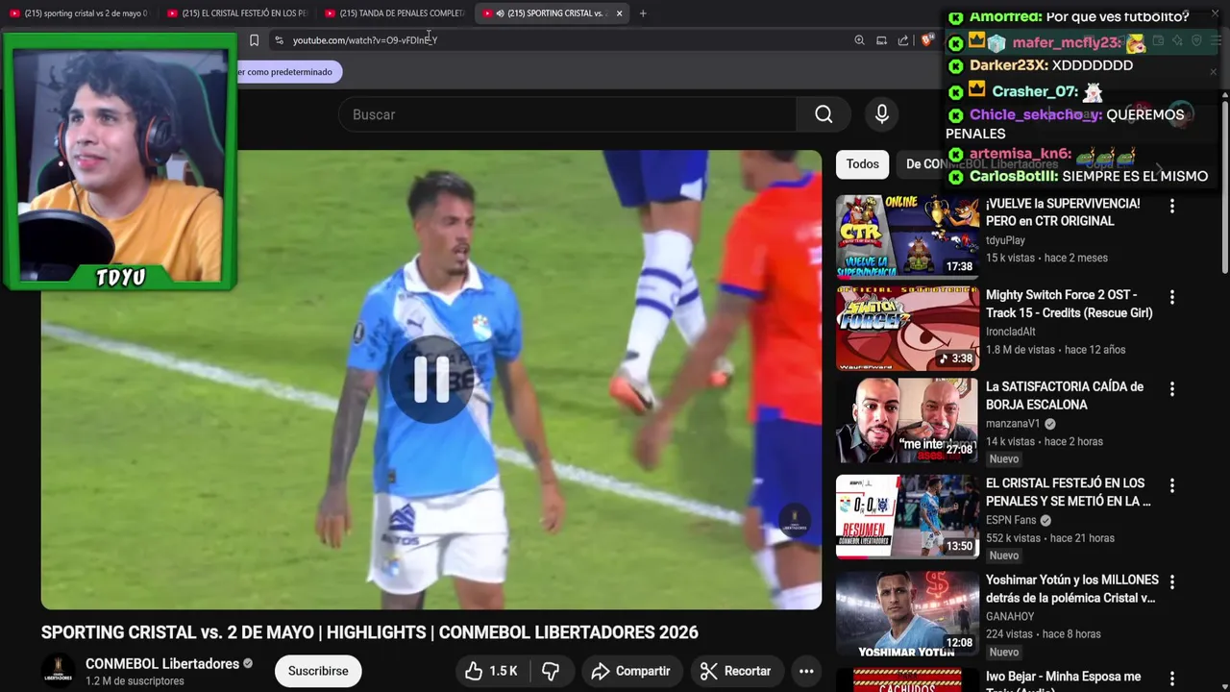This screenshot has width=1230, height=692.
Task: Open ESPN Fans channel name
Action: (1012, 520)
